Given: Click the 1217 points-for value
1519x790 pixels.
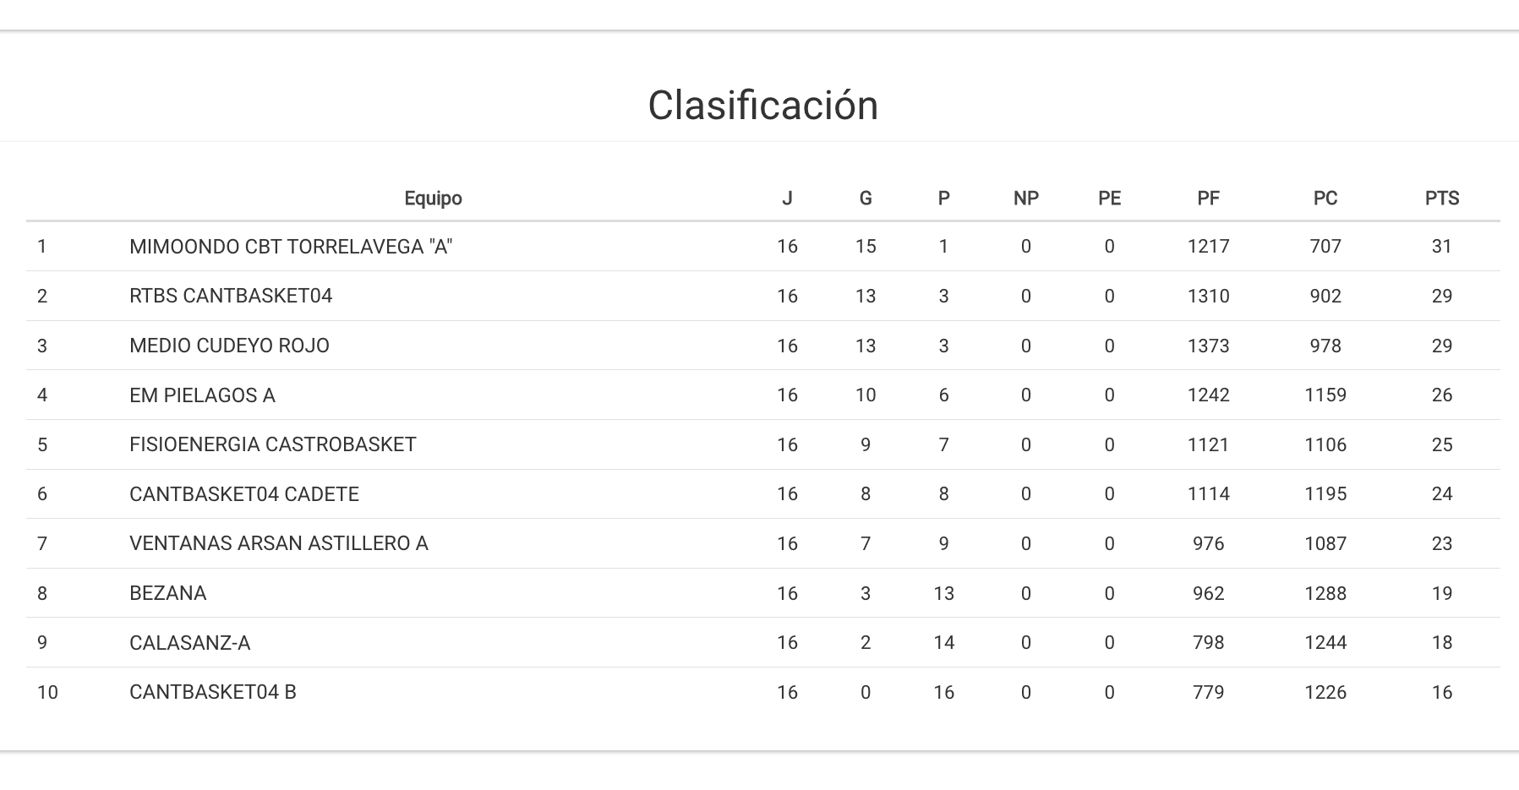Looking at the screenshot, I should coord(1208,247).
